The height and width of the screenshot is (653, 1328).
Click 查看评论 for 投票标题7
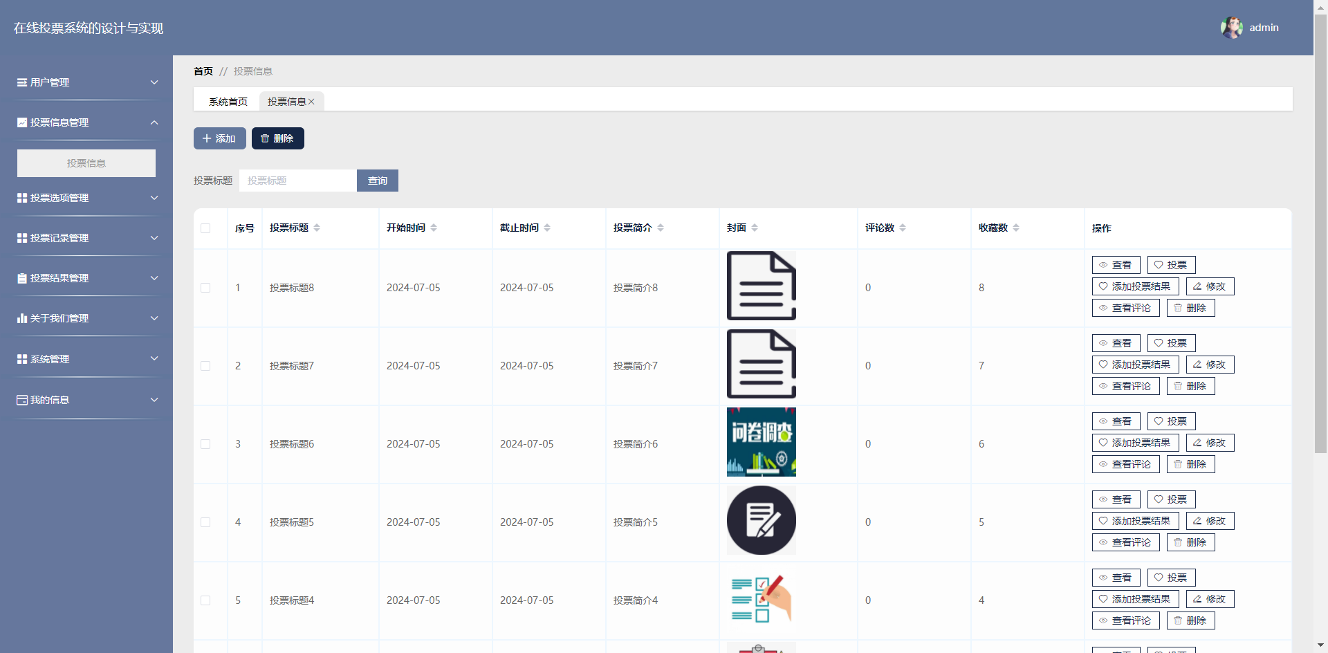[x=1126, y=386]
